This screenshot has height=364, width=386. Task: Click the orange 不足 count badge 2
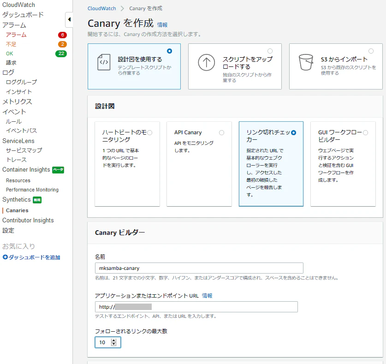click(62, 44)
